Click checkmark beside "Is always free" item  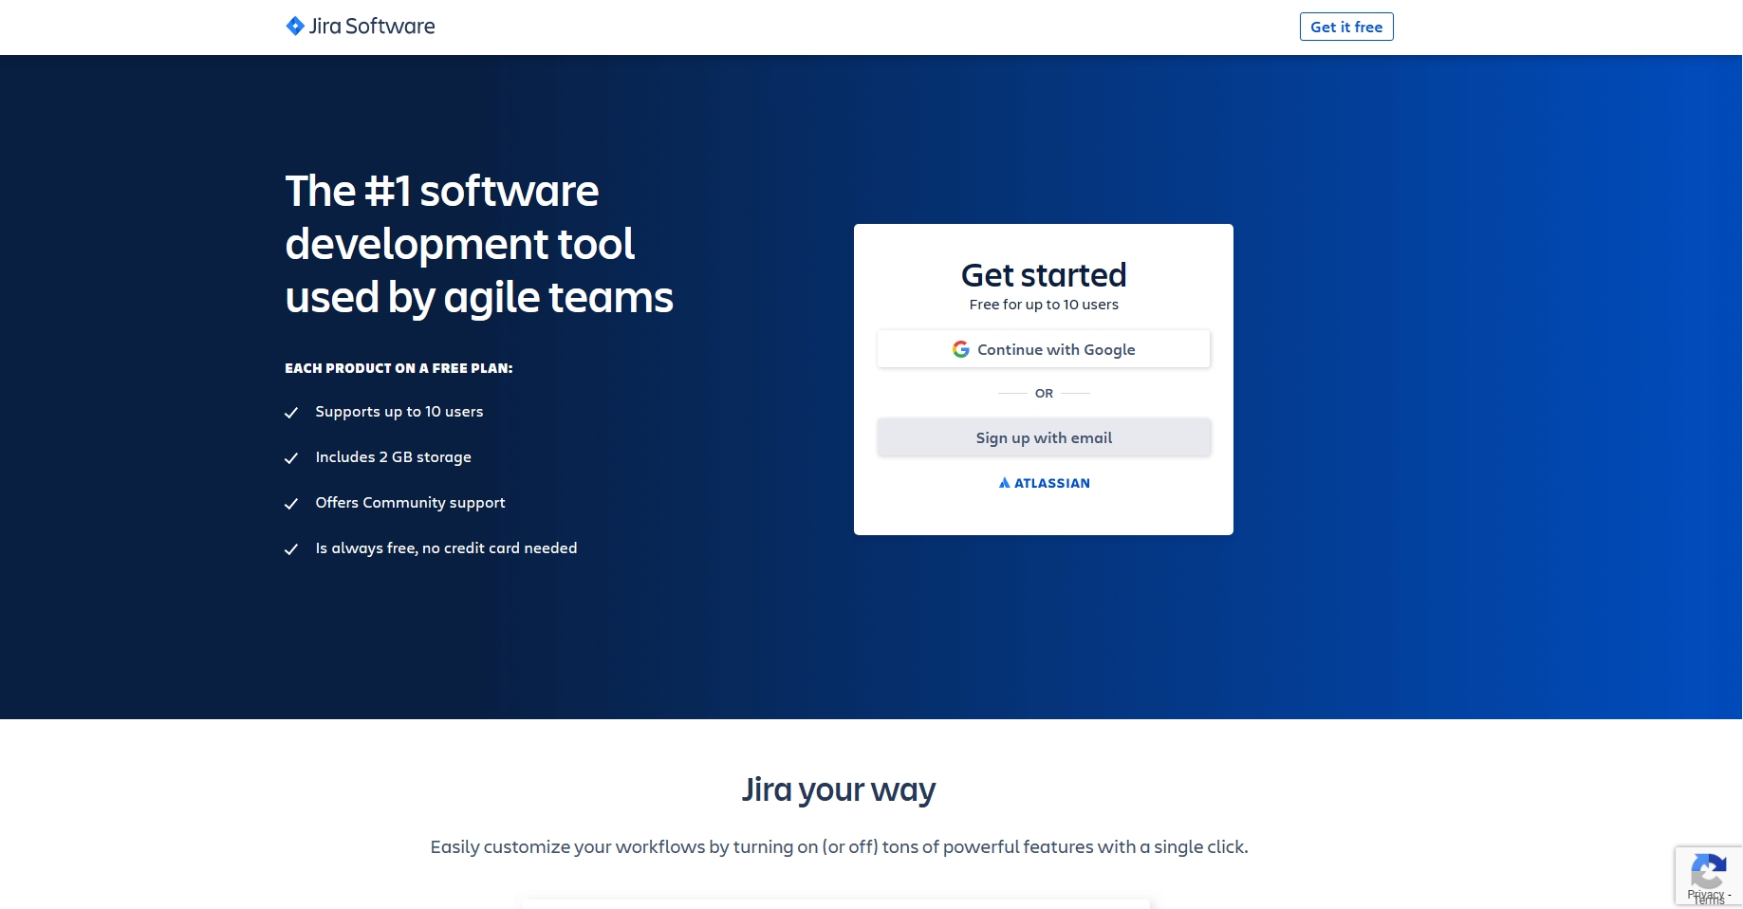pos(291,550)
